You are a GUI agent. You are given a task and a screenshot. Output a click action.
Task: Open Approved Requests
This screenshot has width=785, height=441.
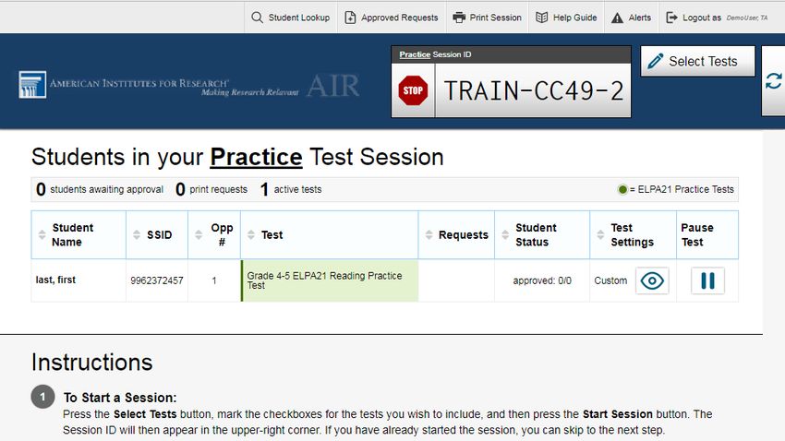(x=391, y=18)
